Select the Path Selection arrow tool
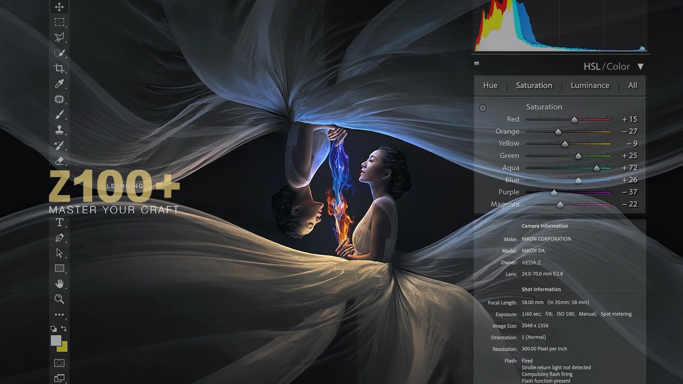The image size is (683, 384). (x=59, y=253)
